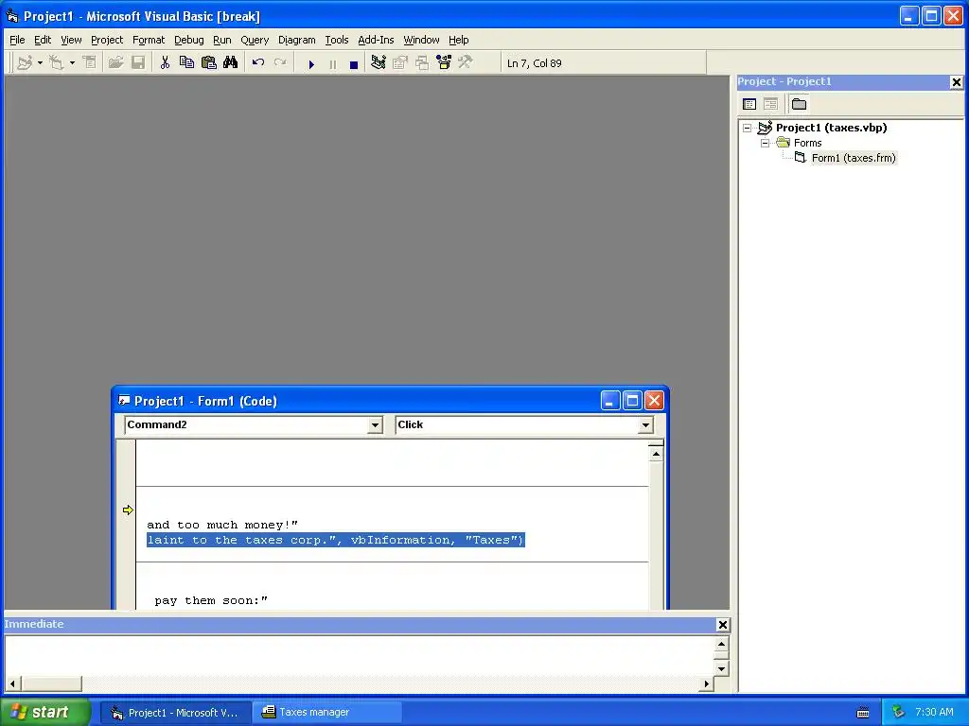Click the Save Project floppy icon
This screenshot has height=726, width=969.
(x=138, y=63)
